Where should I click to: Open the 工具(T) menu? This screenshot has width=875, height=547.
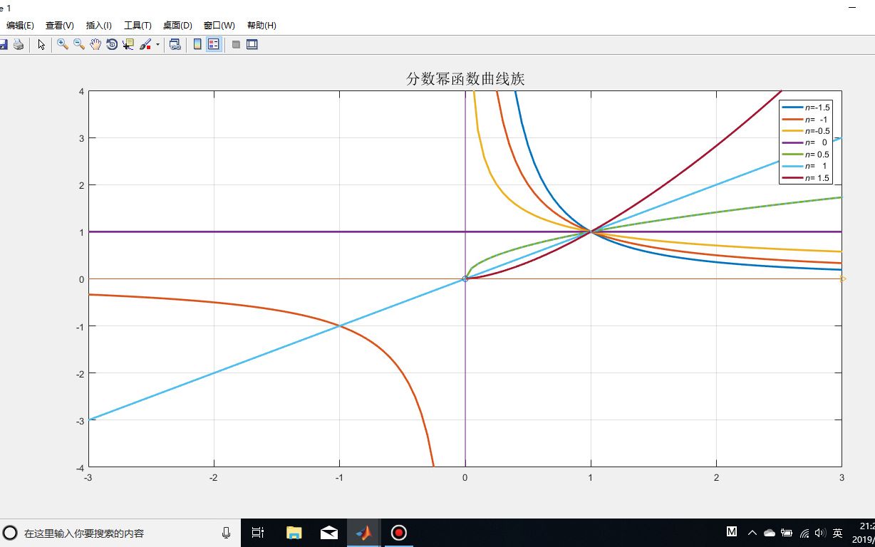click(138, 25)
